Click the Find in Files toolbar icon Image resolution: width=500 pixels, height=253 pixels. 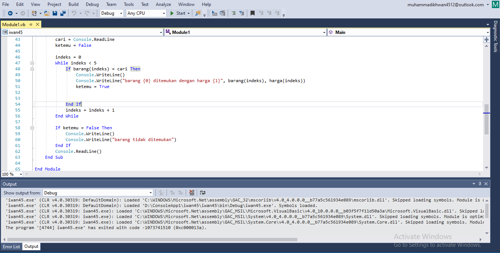tap(198, 13)
